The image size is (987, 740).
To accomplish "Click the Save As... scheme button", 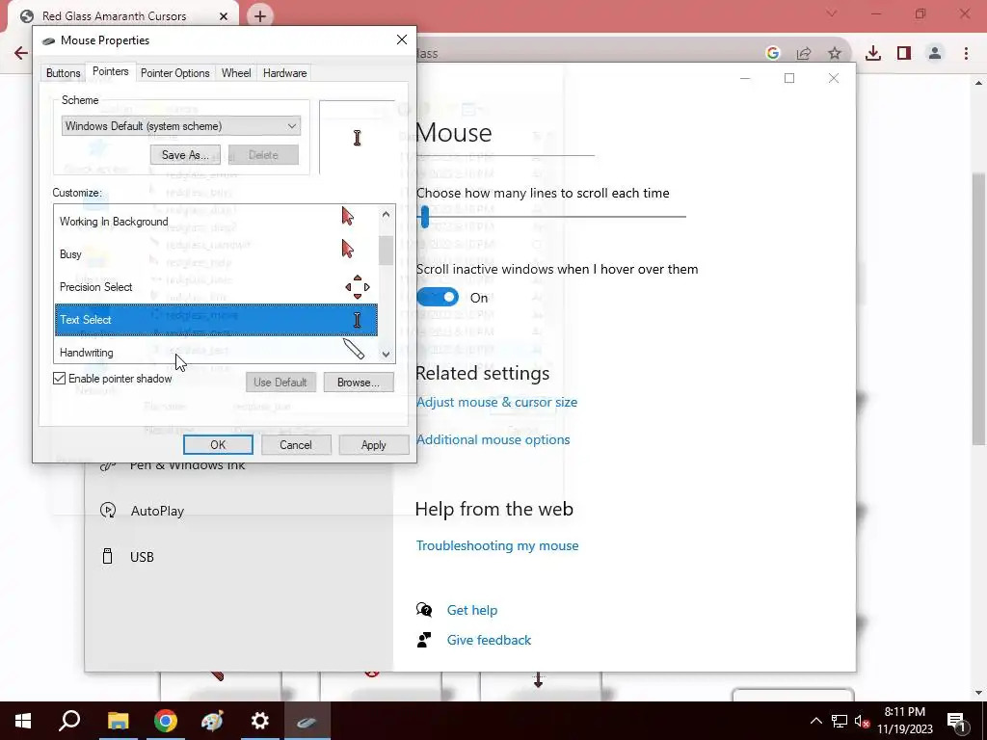I will [x=185, y=155].
